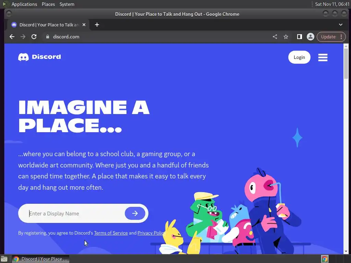The height and width of the screenshot is (263, 351).
Task: Open the Chrome profile avatar
Action: (311, 37)
